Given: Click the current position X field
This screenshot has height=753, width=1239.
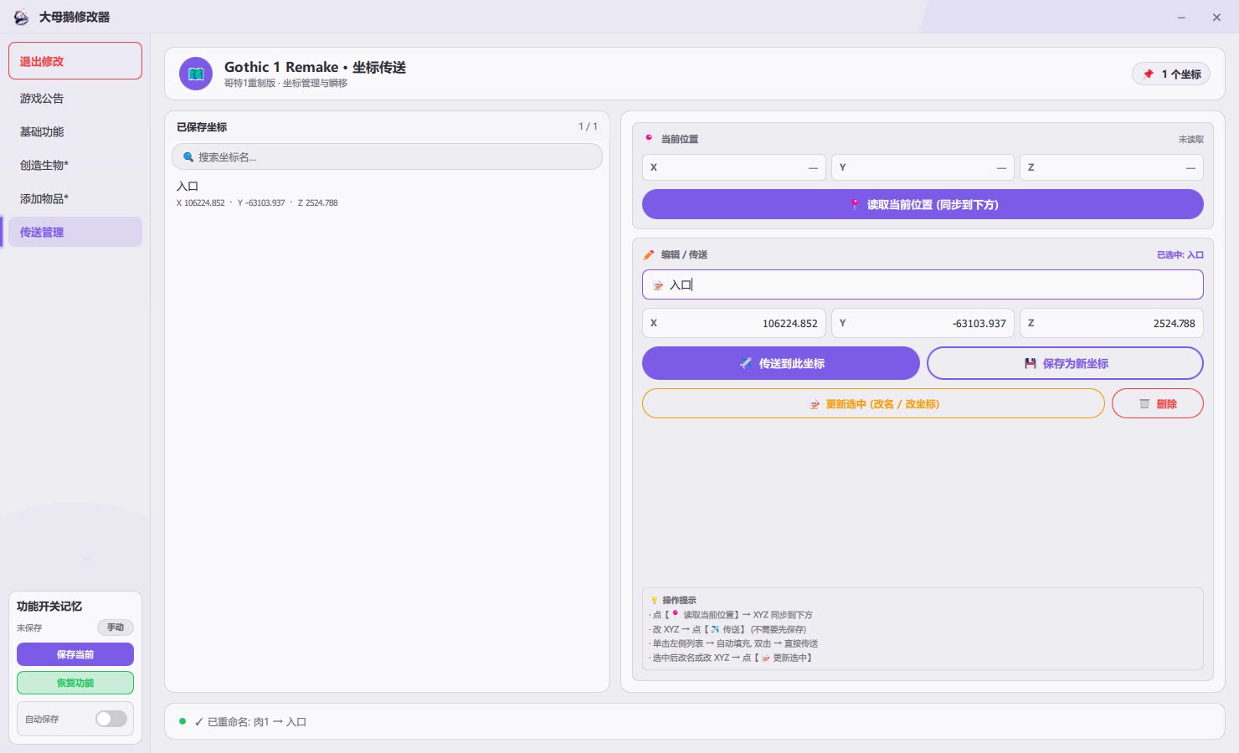Looking at the screenshot, I should pyautogui.click(x=734, y=167).
